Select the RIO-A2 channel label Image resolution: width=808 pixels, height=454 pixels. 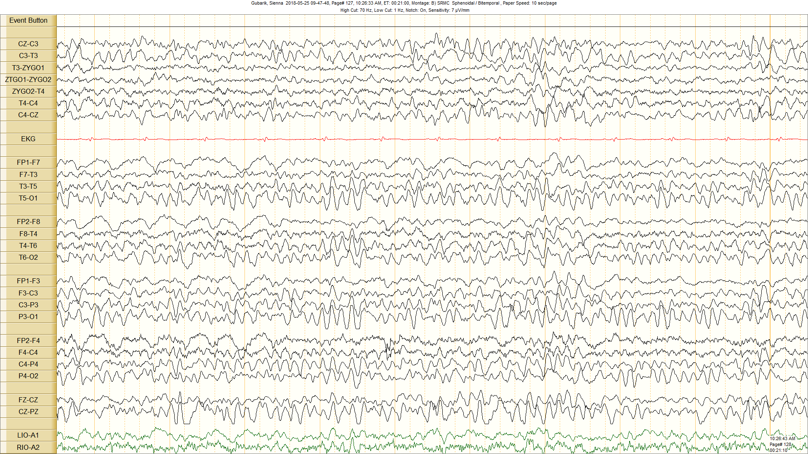tap(28, 447)
